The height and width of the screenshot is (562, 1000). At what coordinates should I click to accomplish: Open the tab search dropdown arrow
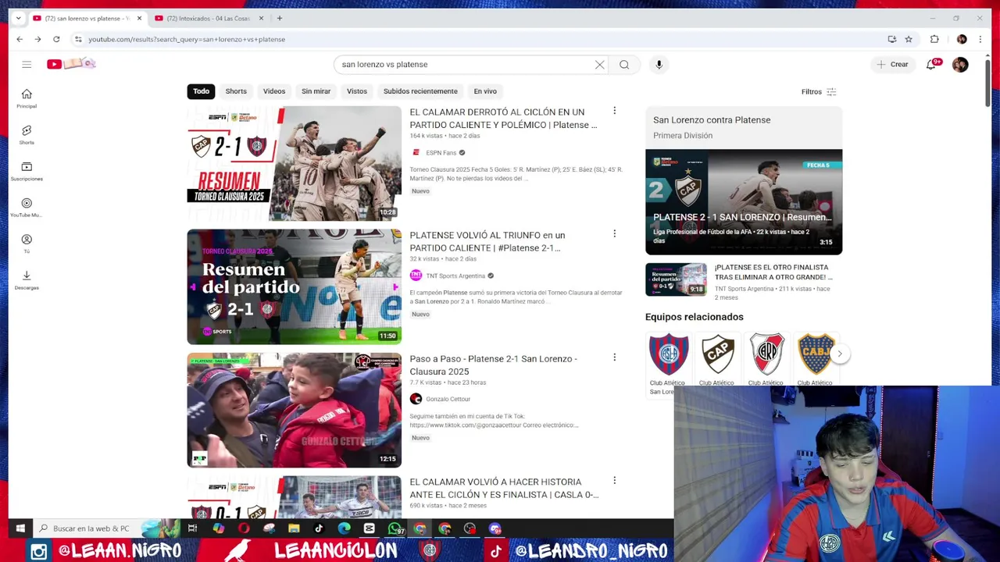click(x=18, y=18)
